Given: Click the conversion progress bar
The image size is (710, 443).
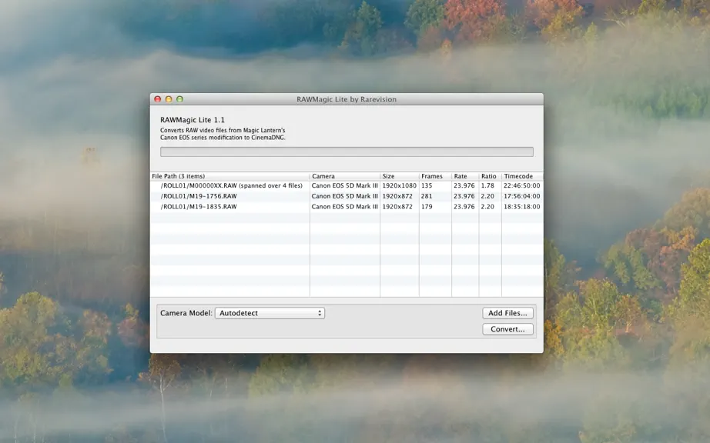Looking at the screenshot, I should point(347,152).
